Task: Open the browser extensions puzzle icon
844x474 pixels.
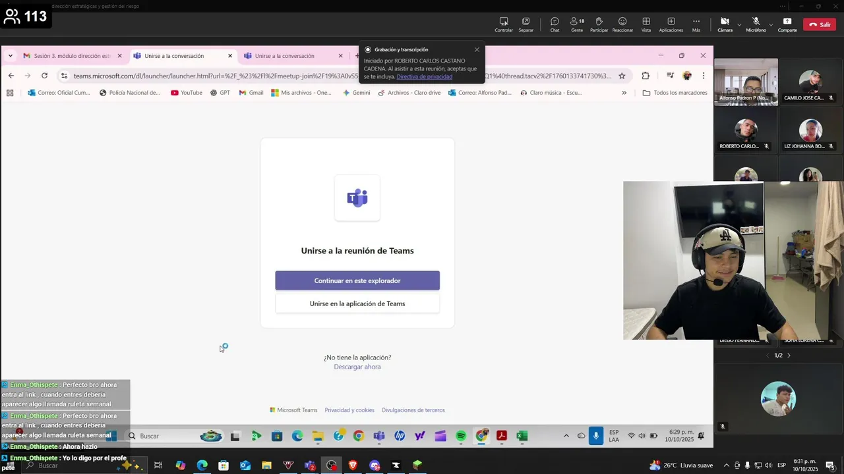Action: [646, 76]
